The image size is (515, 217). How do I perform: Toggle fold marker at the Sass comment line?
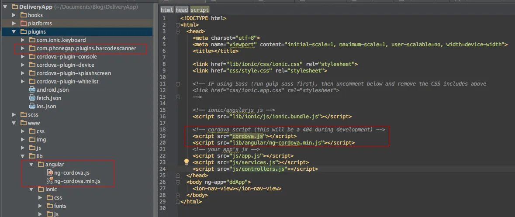pyautogui.click(x=178, y=84)
